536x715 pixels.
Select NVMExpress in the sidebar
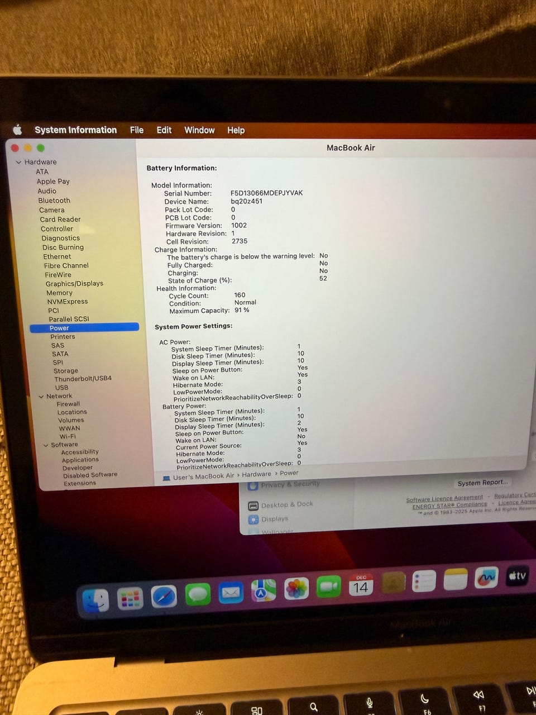68,302
